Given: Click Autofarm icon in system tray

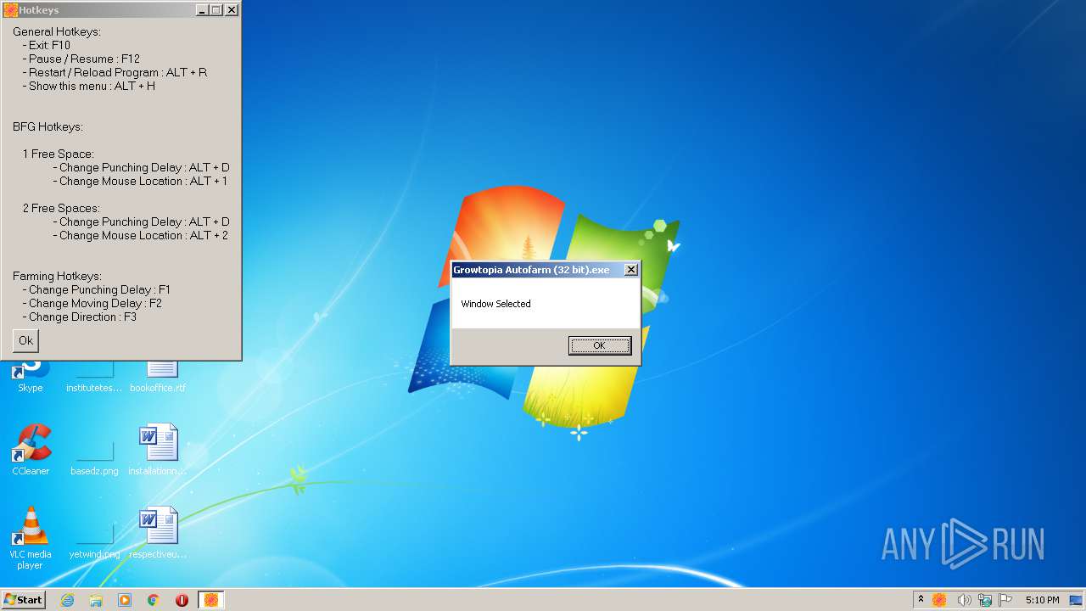Looking at the screenshot, I should pos(939,600).
